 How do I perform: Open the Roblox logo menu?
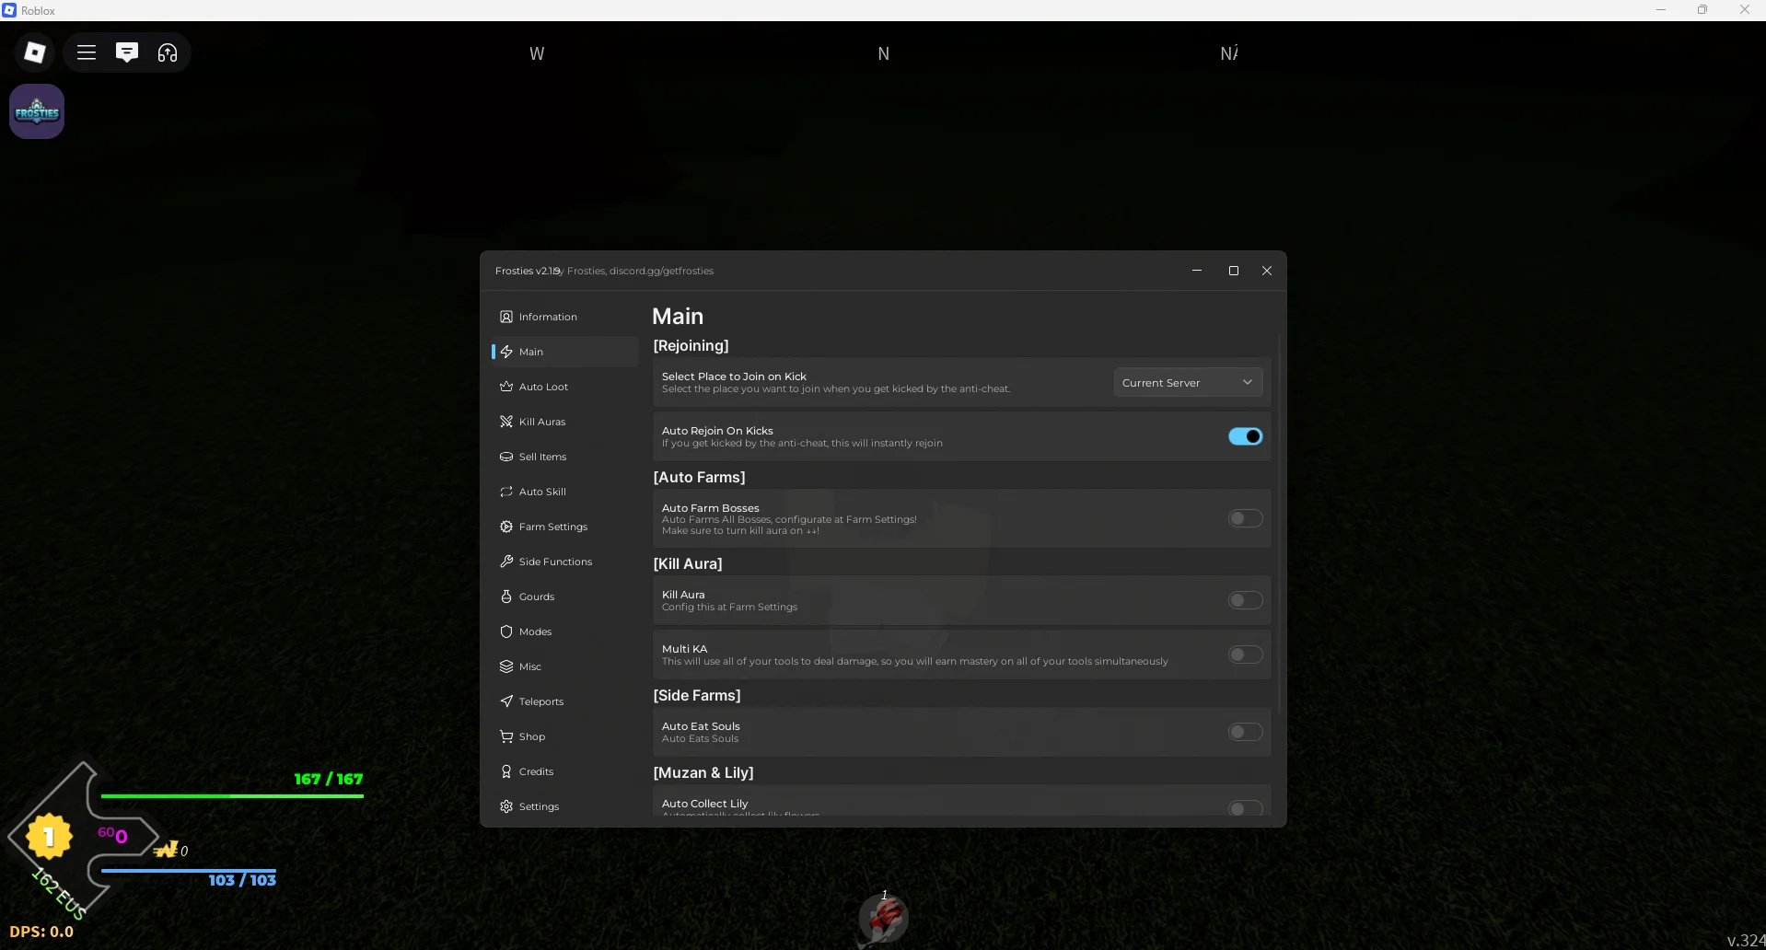click(x=35, y=52)
